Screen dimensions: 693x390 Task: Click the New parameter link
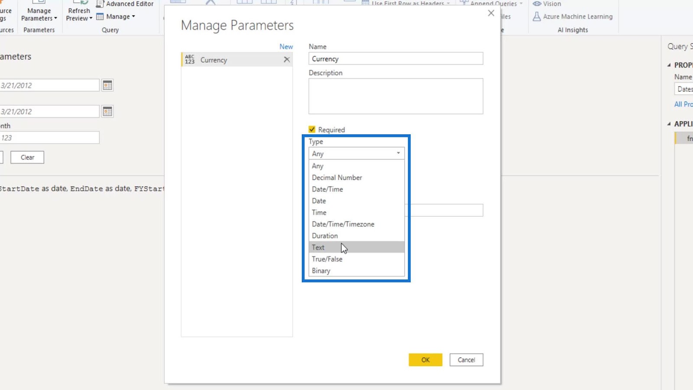tap(286, 46)
